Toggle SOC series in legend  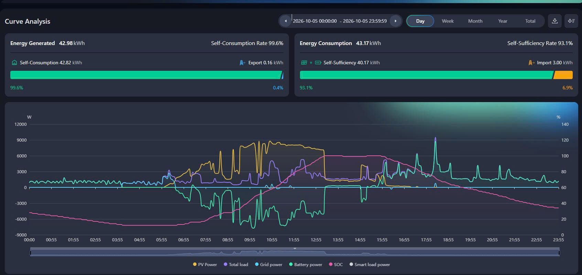pos(336,264)
